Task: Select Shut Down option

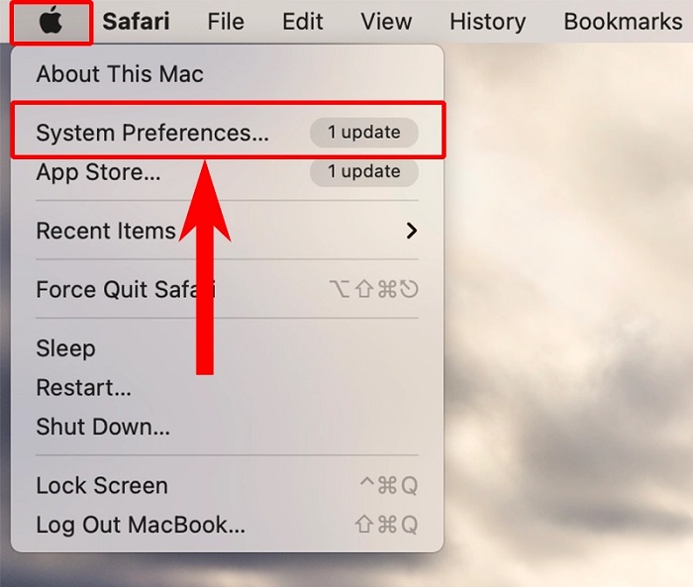Action: pos(103,428)
